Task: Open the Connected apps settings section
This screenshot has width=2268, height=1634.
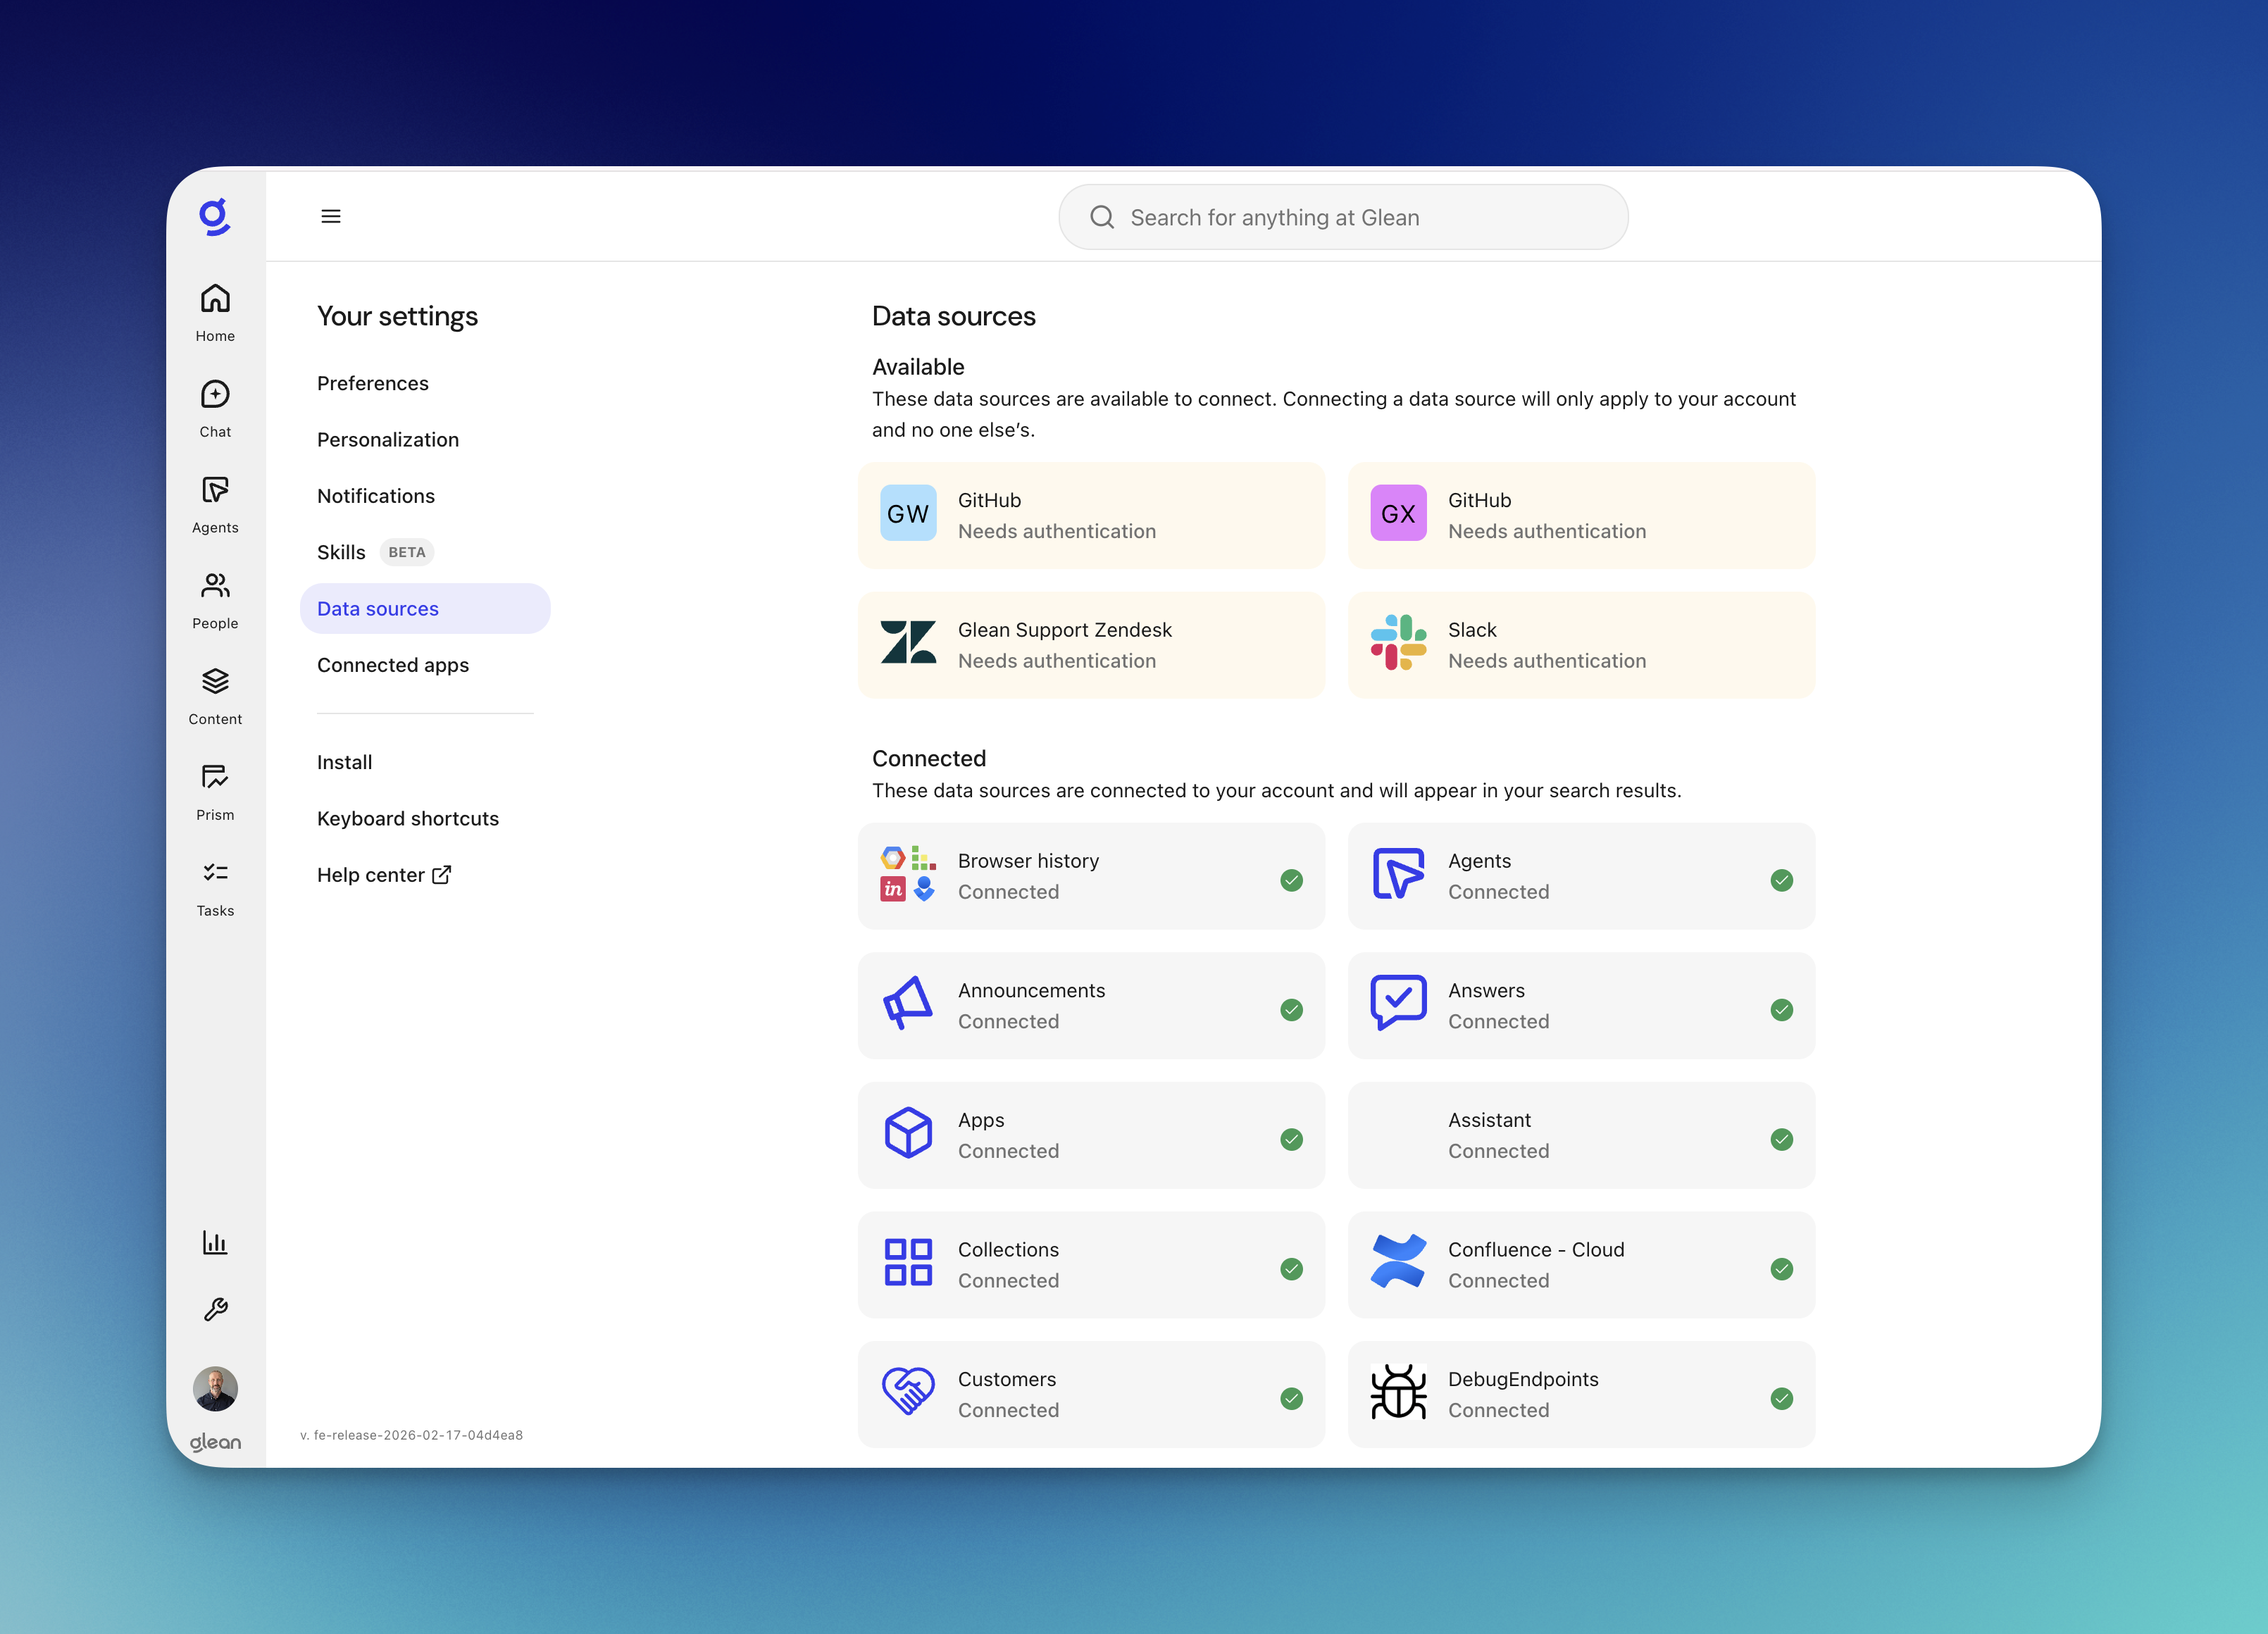Action: [393, 664]
